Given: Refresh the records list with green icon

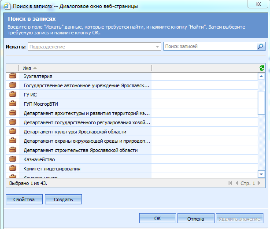Looking at the screenshot, I should pos(262,68).
